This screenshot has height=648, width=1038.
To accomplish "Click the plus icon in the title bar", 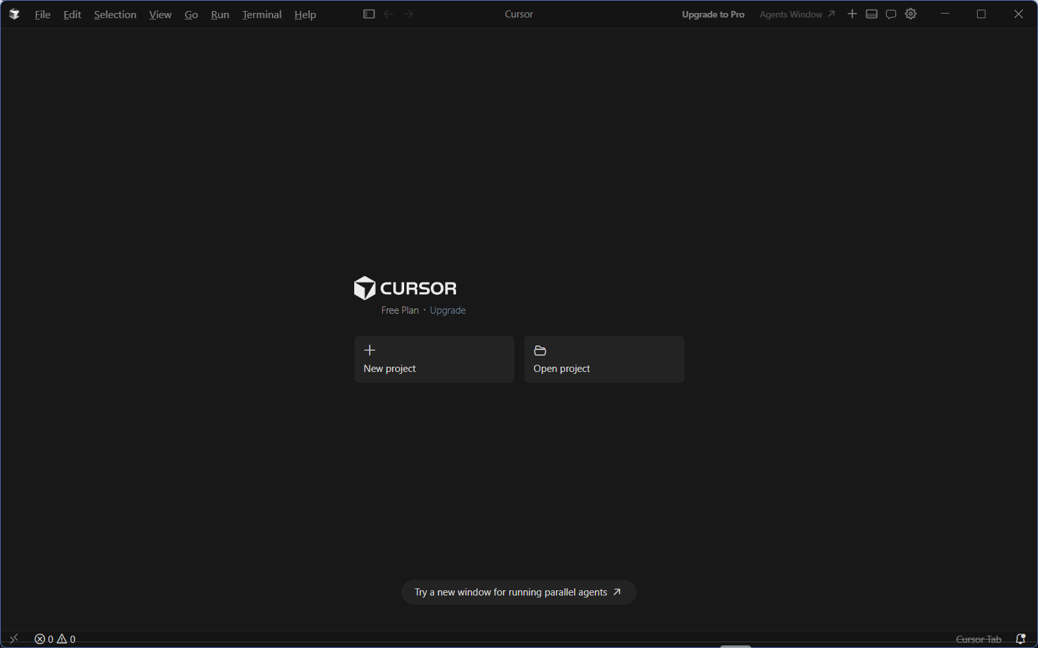I will tap(852, 14).
